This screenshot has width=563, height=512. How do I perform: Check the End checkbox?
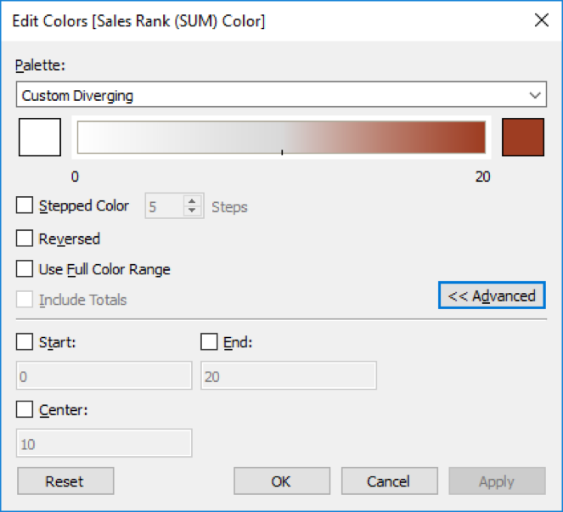209,342
